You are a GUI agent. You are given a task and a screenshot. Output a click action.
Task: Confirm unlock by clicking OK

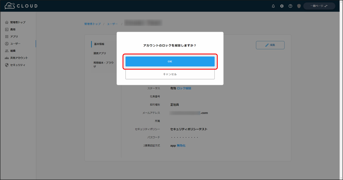point(170,61)
